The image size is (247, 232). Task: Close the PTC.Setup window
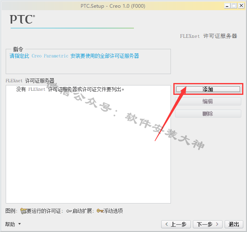[241, 6]
